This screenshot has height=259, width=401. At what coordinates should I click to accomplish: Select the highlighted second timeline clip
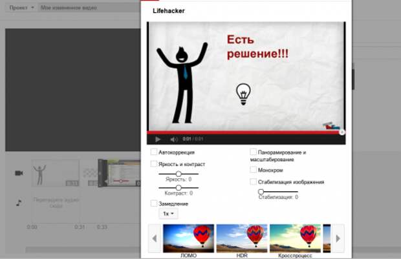pos(120,173)
